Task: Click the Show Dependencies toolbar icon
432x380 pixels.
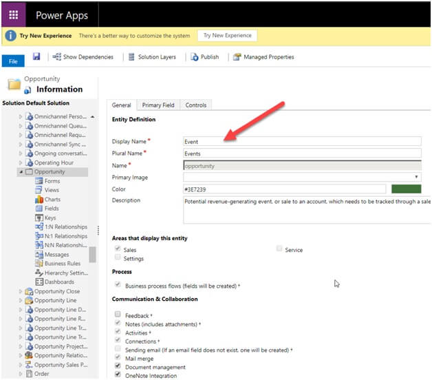Action: click(x=57, y=57)
